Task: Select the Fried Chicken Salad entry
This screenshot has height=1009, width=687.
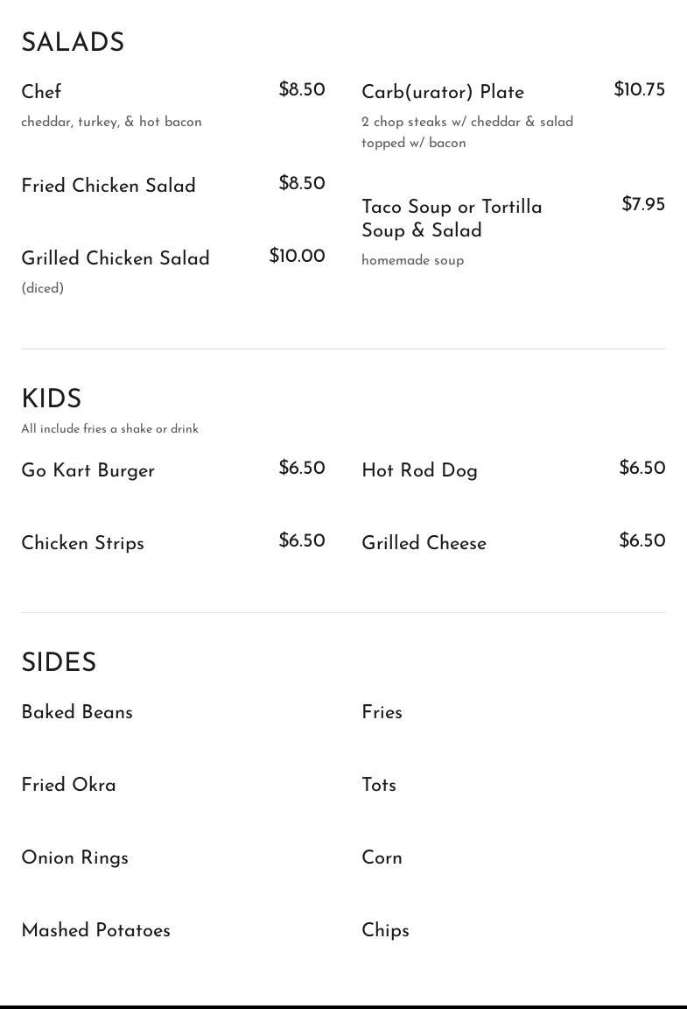Action: tap(109, 186)
